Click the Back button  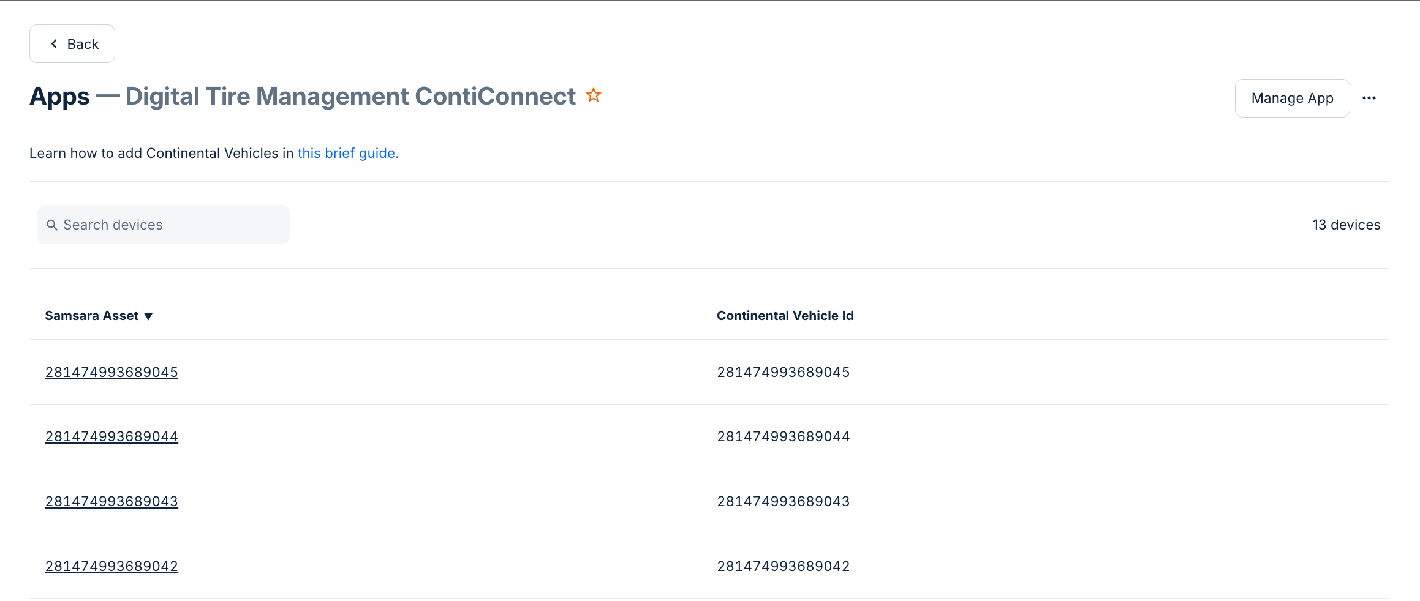point(72,44)
